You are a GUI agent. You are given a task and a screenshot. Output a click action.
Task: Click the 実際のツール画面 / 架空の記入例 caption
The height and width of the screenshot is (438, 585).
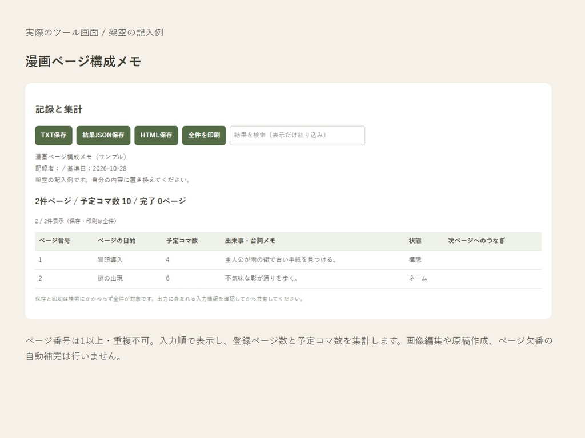pyautogui.click(x=94, y=33)
